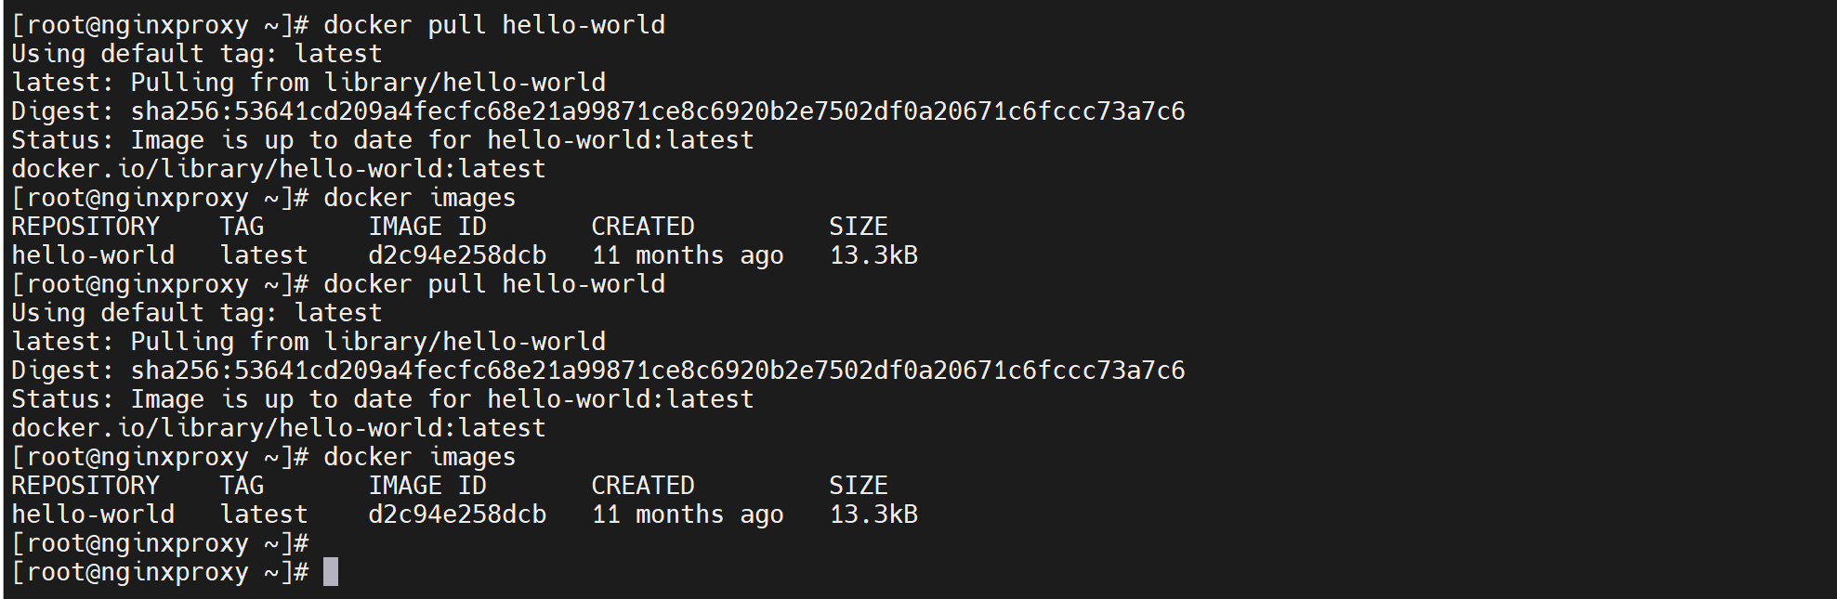Click image ID d2c94e258dcb in first listing

point(457,255)
